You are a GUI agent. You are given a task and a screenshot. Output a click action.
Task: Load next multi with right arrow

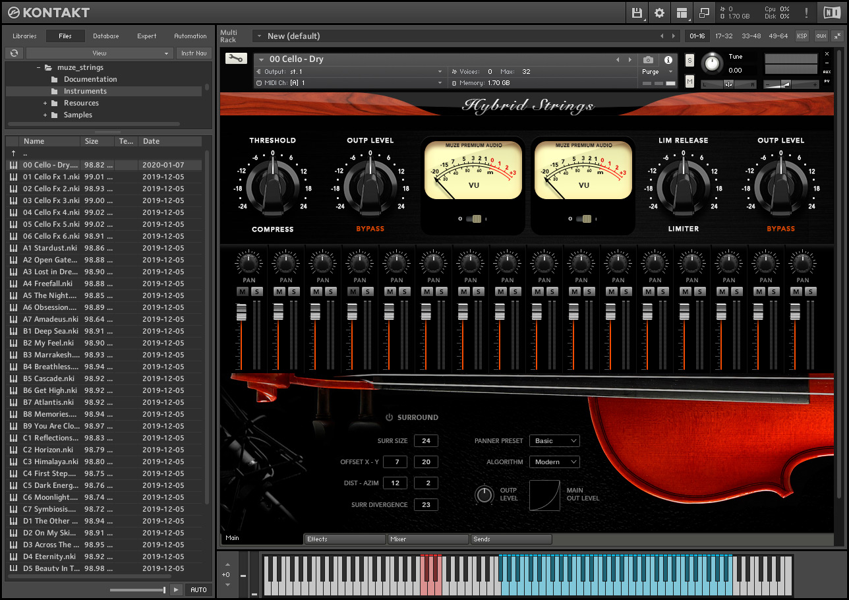[x=673, y=36]
